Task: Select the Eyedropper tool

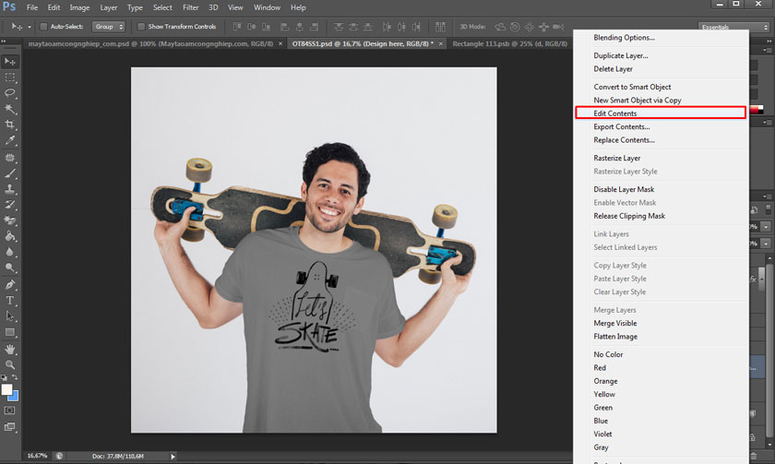Action: pos(10,140)
